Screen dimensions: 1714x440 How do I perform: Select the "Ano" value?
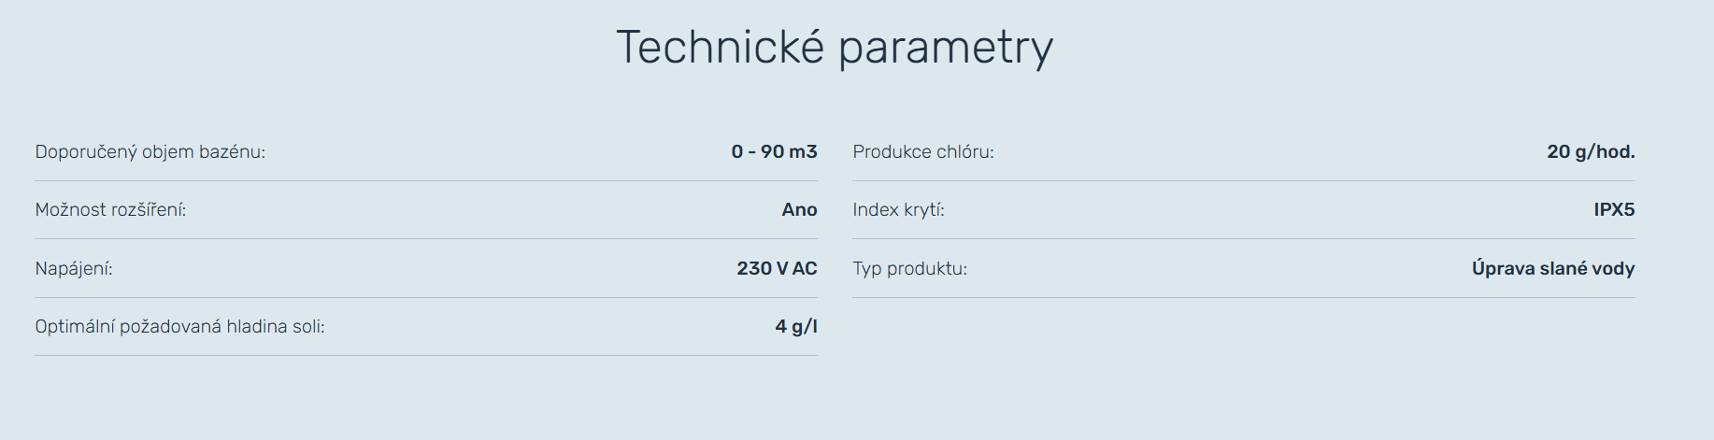click(x=799, y=209)
